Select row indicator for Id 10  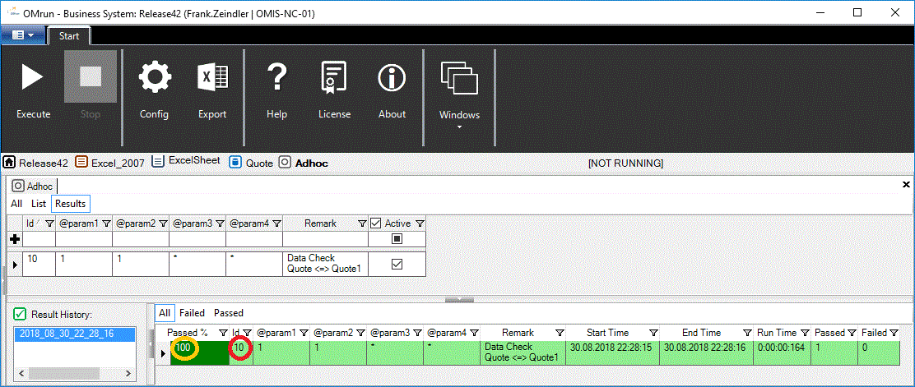click(x=15, y=265)
